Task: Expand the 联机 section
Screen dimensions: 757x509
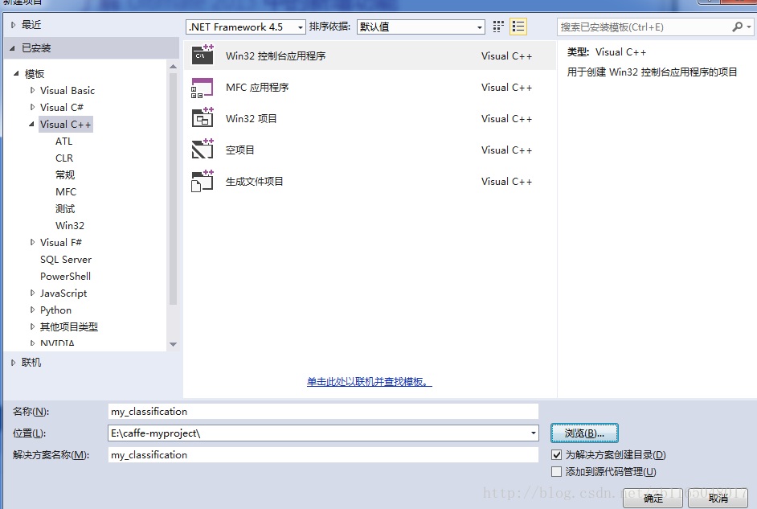Action: click(13, 363)
